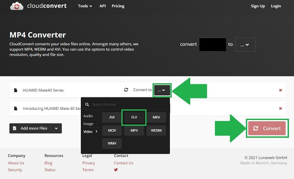This screenshot has height=179, width=294.
Task: Open the Privacy link
Action: pyautogui.click(x=89, y=163)
